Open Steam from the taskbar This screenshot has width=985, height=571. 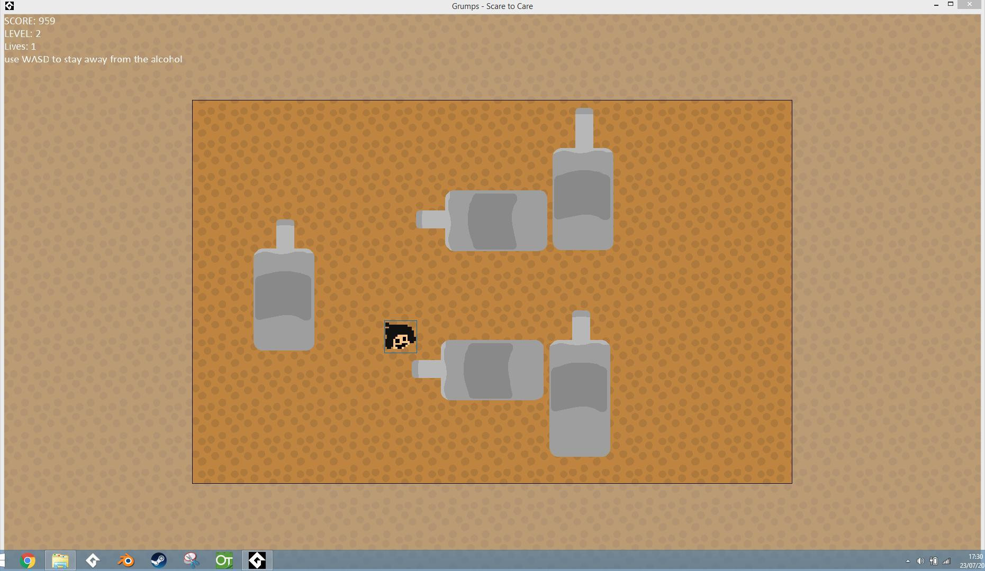[x=159, y=560]
